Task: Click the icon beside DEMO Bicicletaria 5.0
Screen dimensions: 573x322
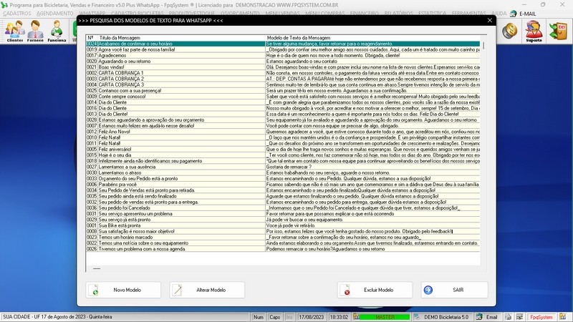Action: tap(417, 317)
